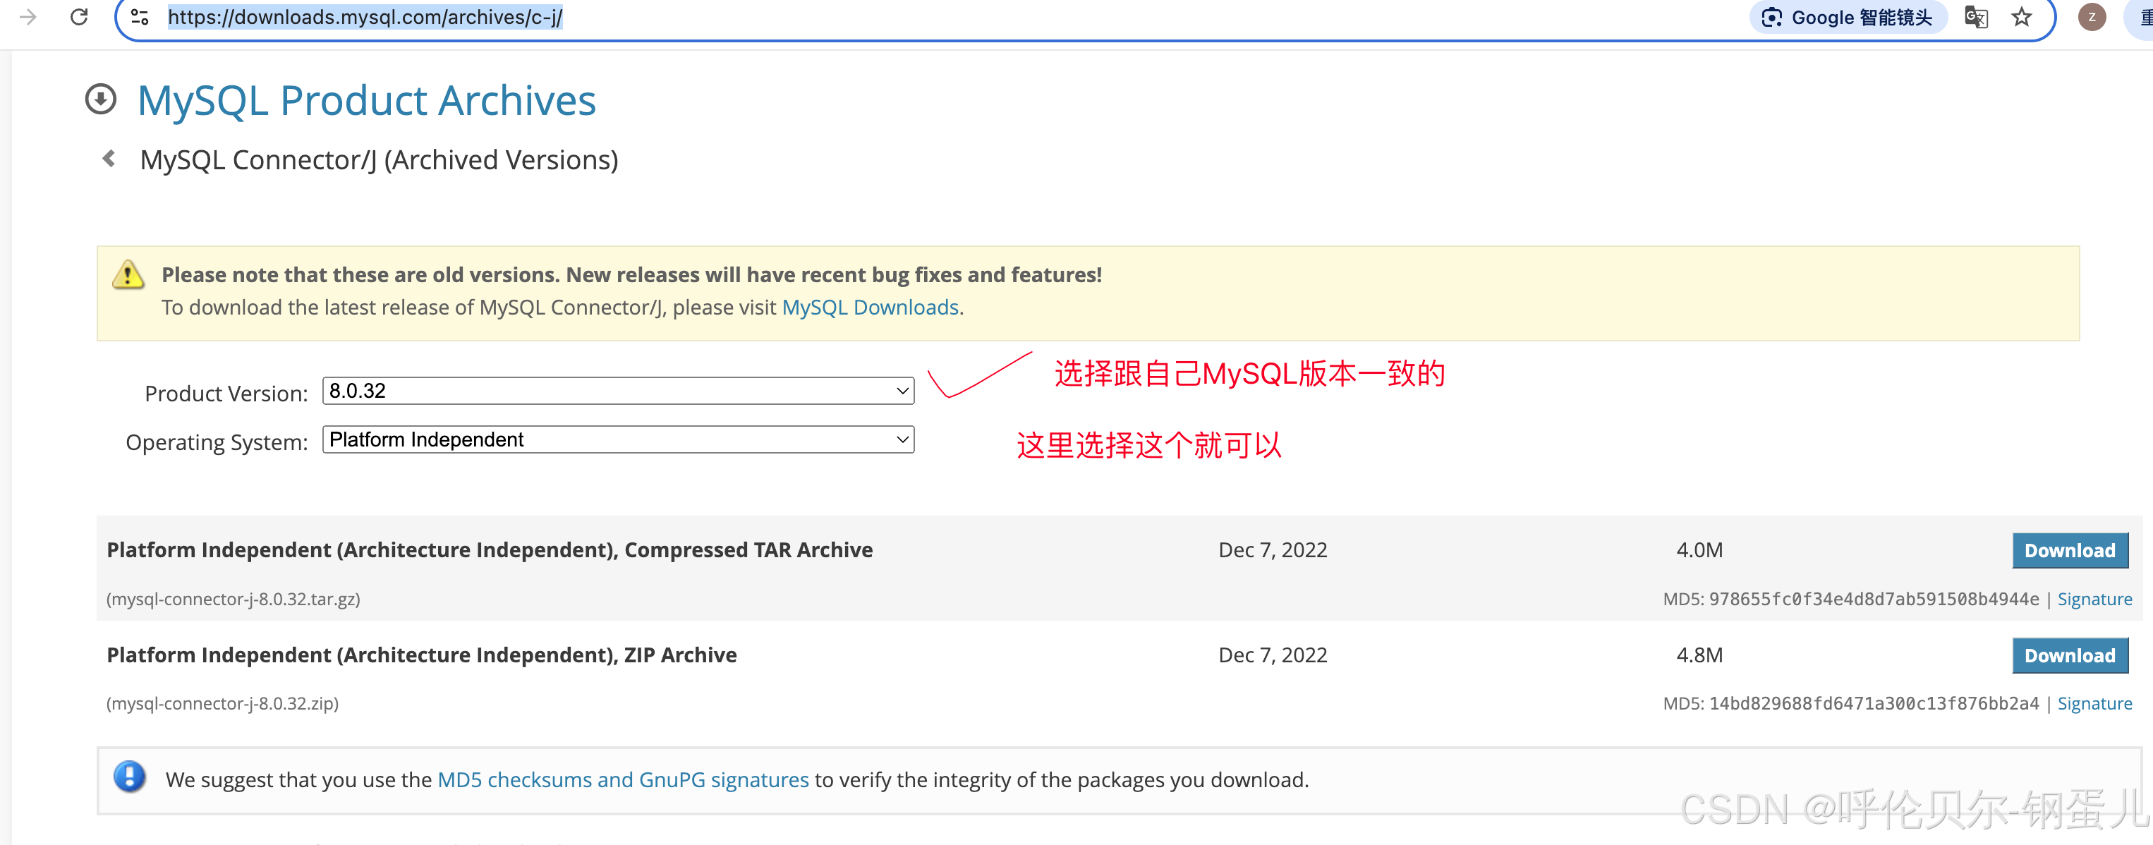
Task: Select MD5 hash 14bd829688fd6471a300c13f876bb2a4
Action: tap(1874, 704)
